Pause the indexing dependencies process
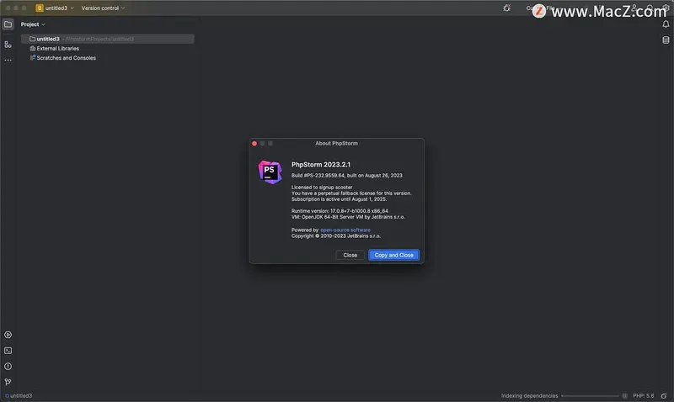Image resolution: width=674 pixels, height=402 pixels. (x=624, y=395)
